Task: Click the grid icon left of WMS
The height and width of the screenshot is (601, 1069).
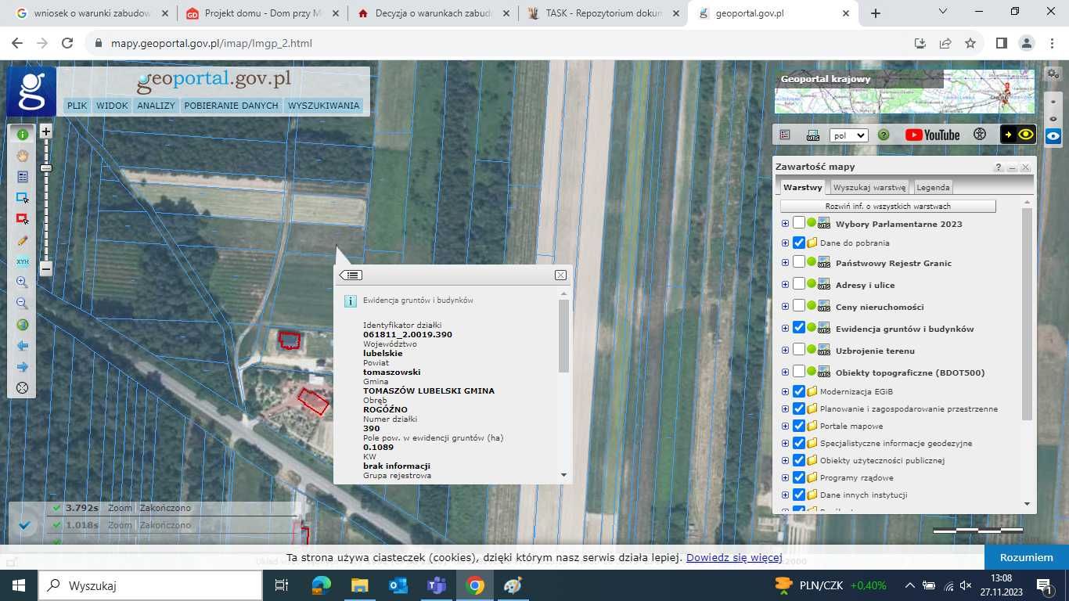Action: click(785, 135)
